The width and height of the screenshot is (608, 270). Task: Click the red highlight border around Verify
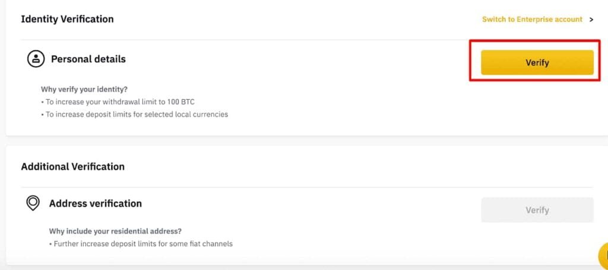coord(471,60)
